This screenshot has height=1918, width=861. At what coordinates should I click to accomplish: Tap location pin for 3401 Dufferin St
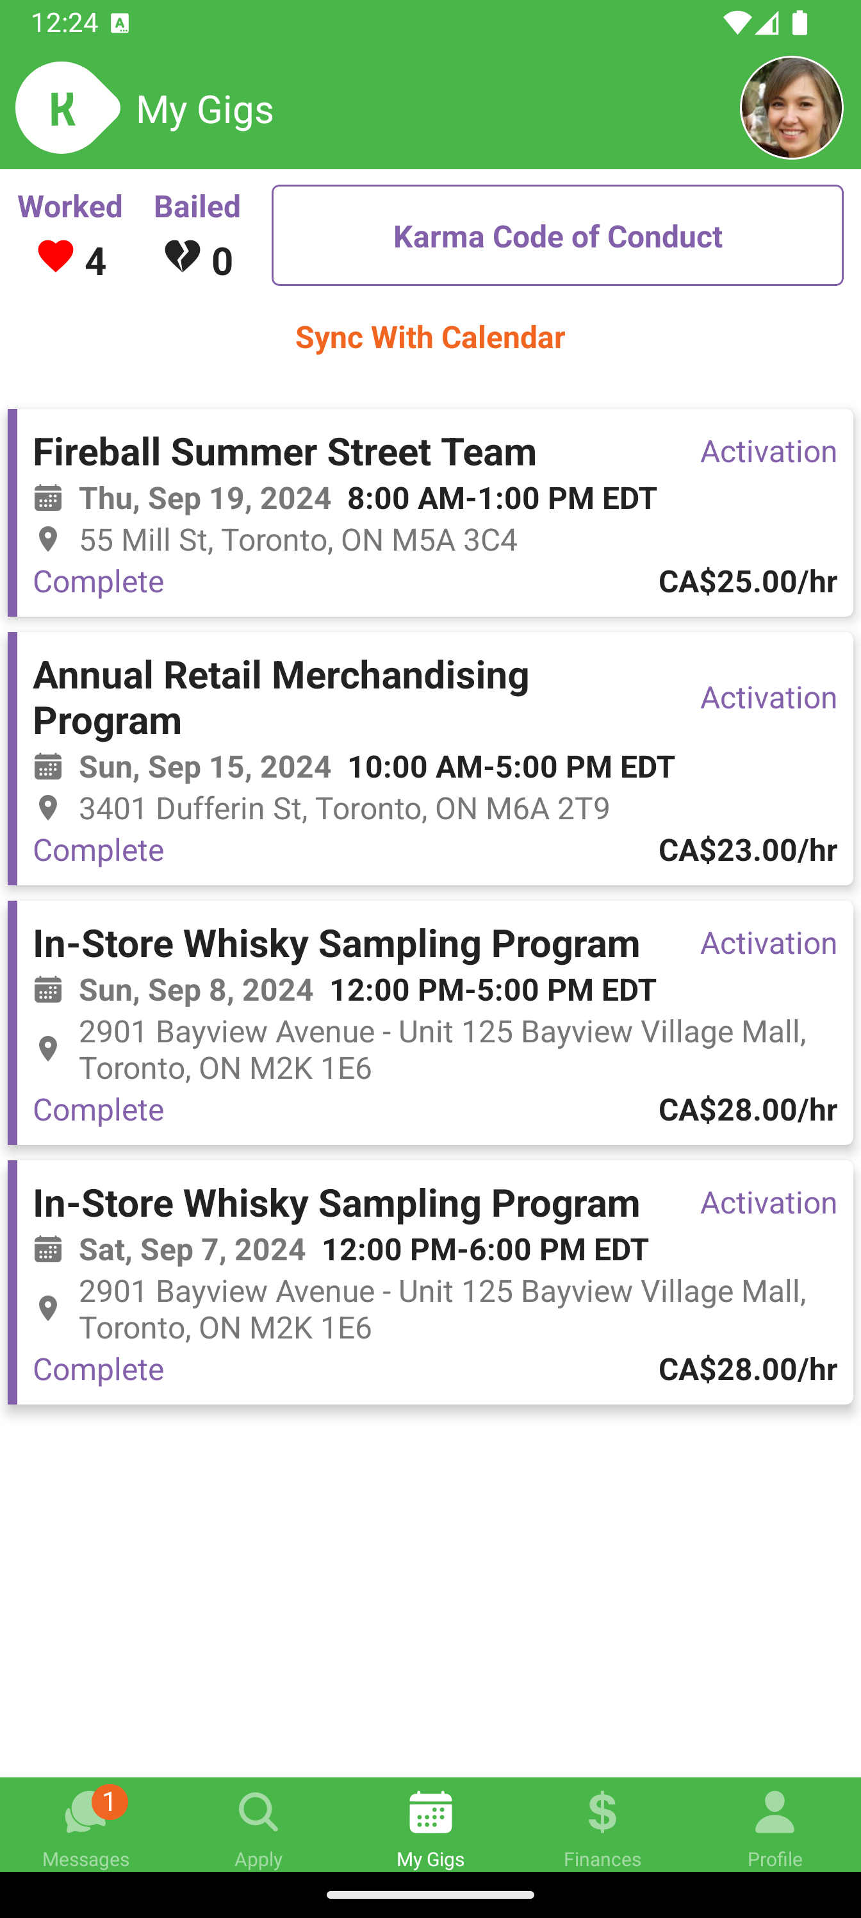pyautogui.click(x=49, y=808)
